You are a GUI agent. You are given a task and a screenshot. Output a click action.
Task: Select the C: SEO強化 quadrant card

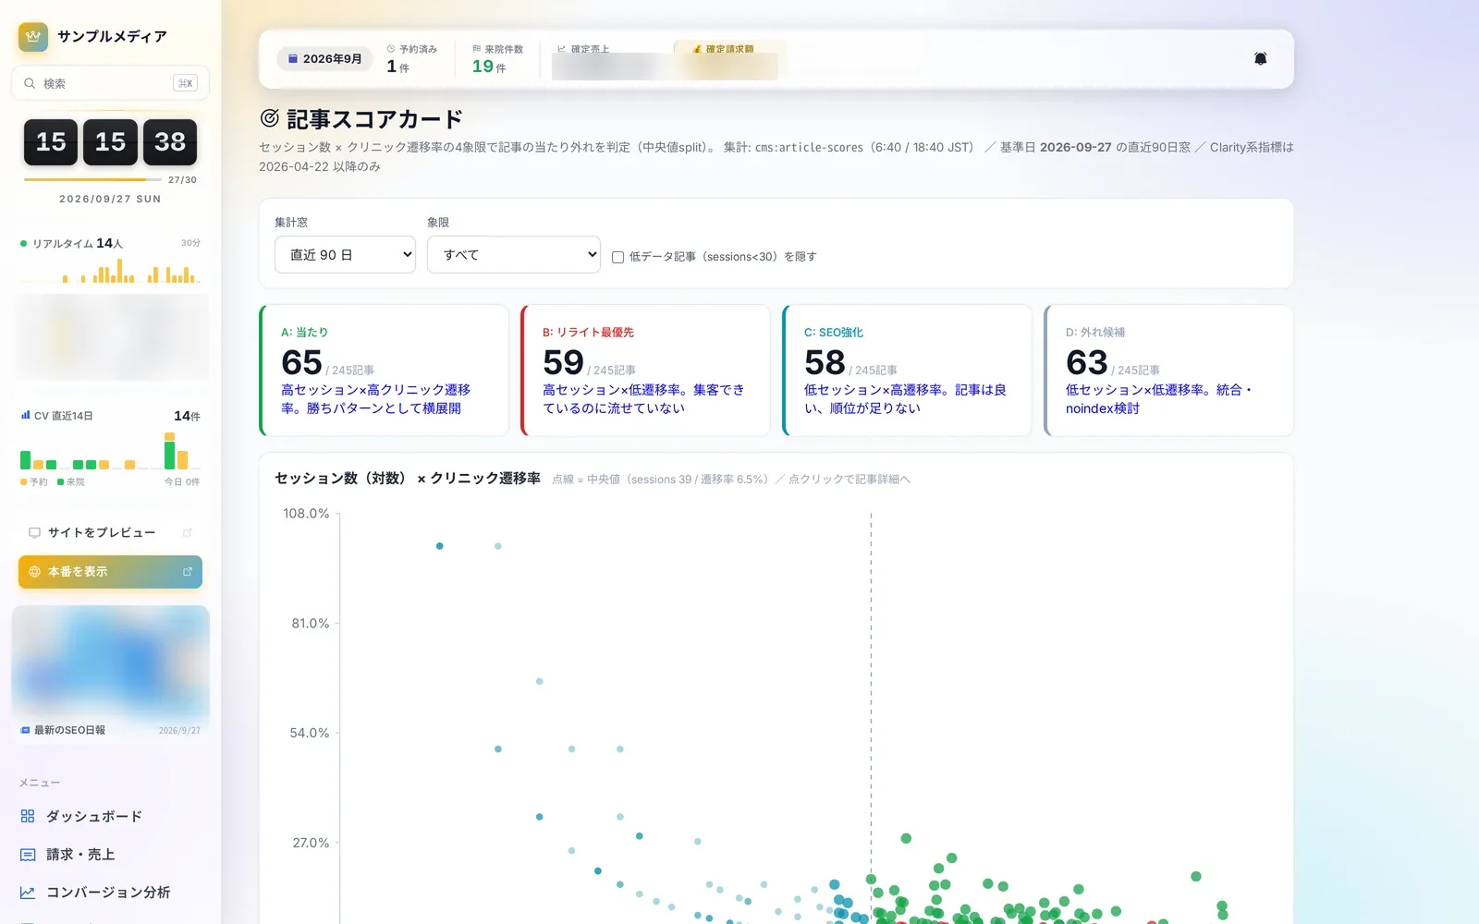coord(907,370)
